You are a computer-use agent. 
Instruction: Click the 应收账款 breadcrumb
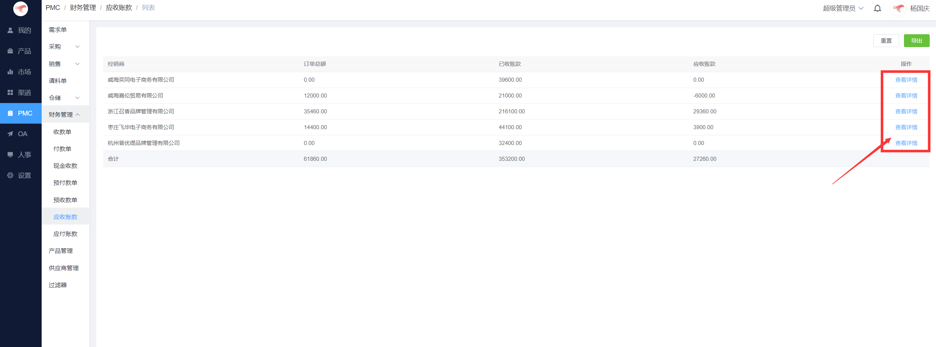pos(119,8)
